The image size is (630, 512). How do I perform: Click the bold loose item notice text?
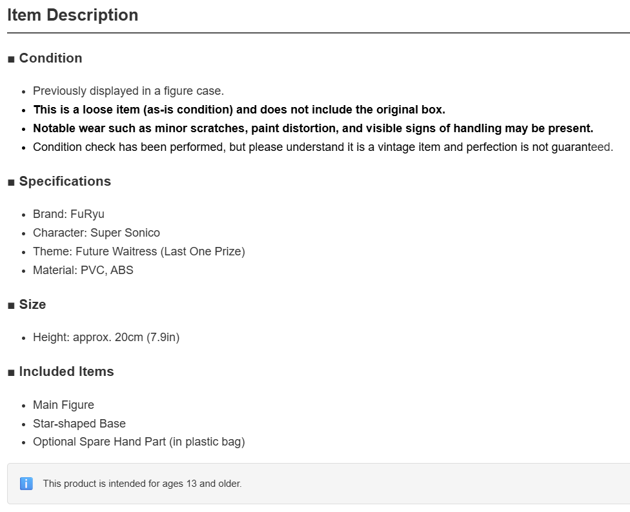239,110
